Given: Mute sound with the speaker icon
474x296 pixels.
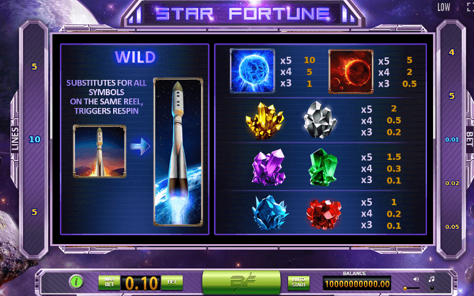Looking at the screenshot, I should [x=417, y=279].
